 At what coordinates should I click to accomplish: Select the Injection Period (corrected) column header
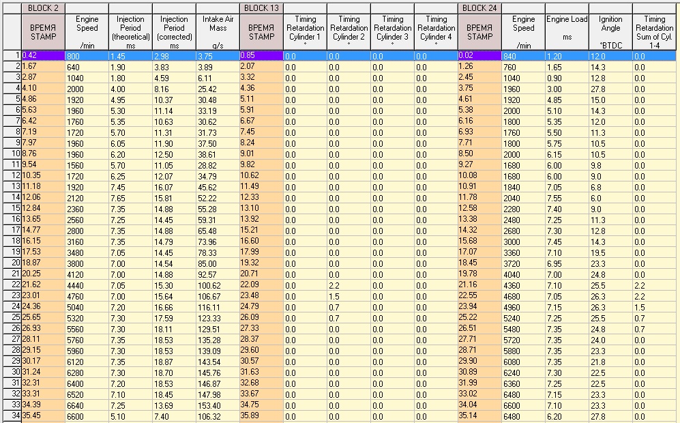coord(174,32)
